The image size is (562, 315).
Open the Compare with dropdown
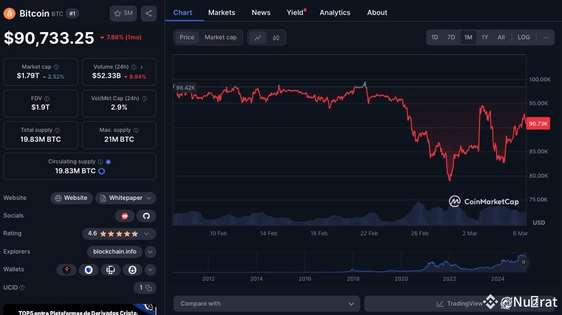[x=267, y=303]
